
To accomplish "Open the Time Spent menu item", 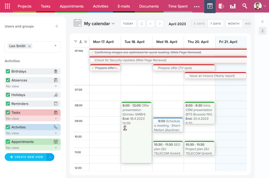I will point(178,6).
